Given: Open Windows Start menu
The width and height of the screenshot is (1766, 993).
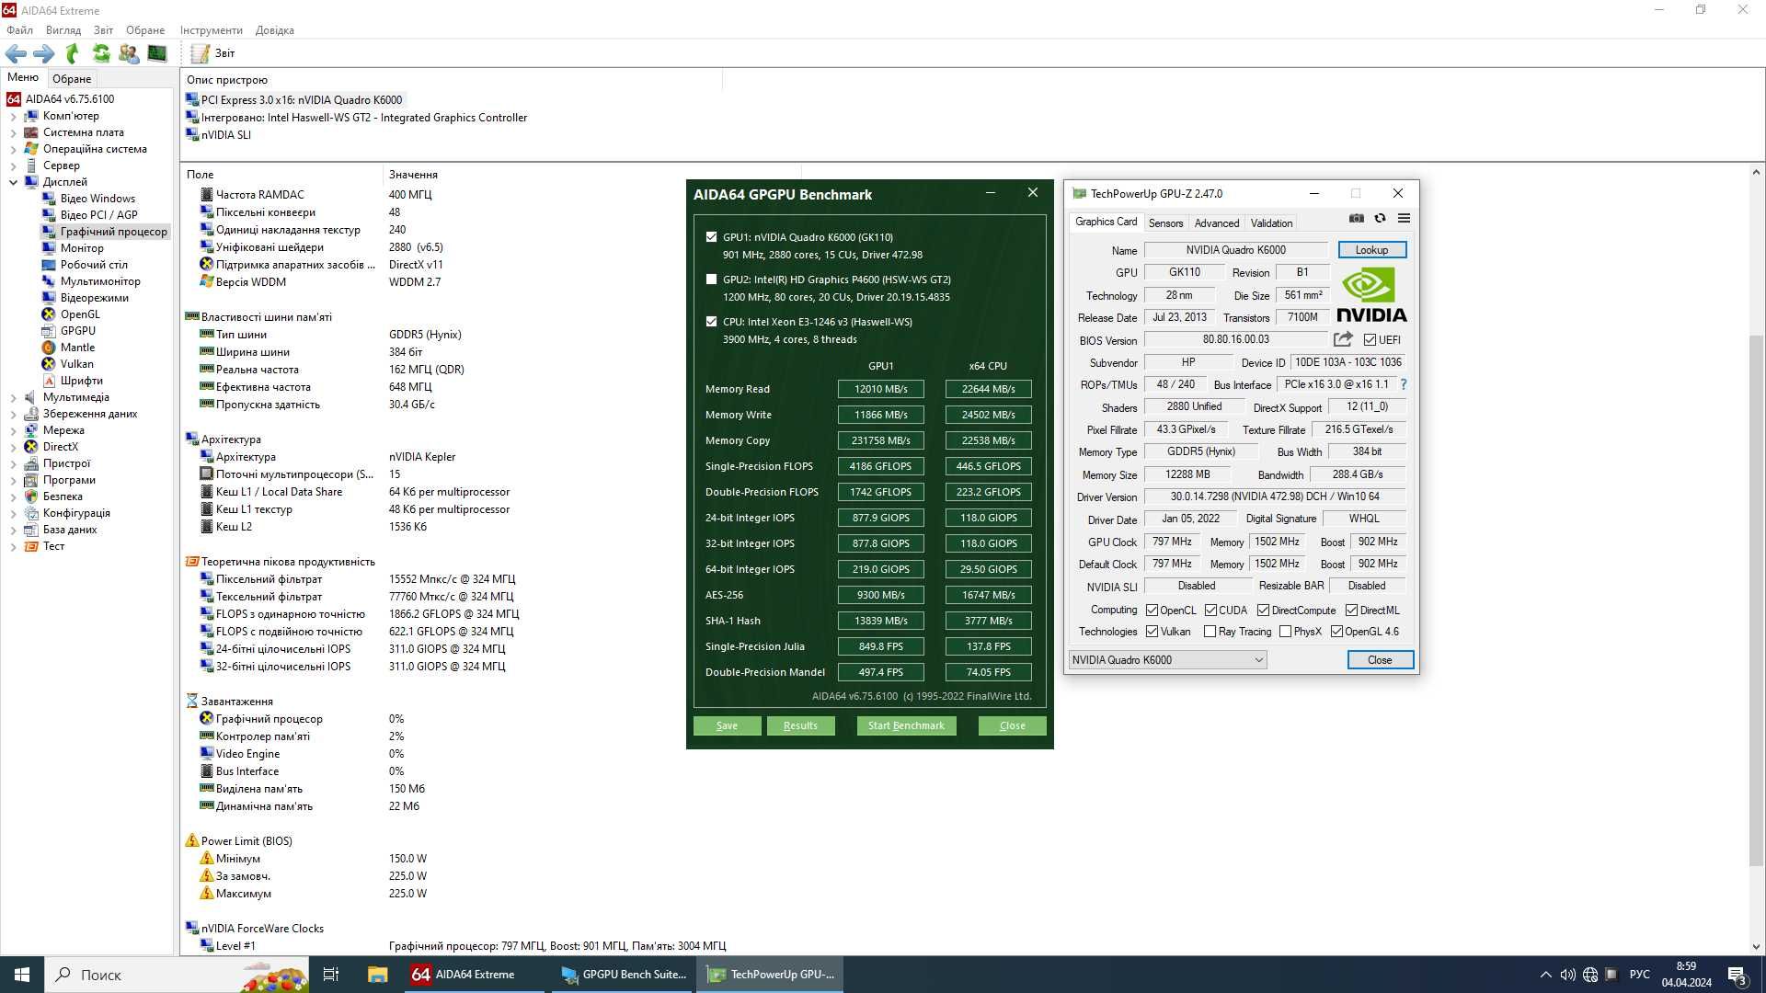Looking at the screenshot, I should pos(22,975).
